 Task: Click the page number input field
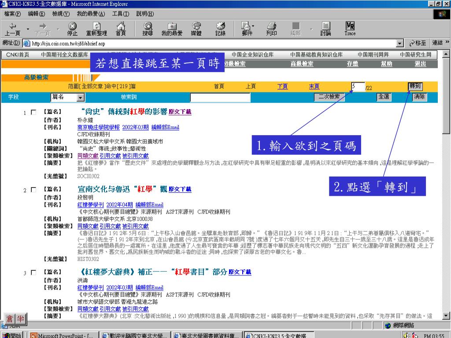(x=358, y=87)
